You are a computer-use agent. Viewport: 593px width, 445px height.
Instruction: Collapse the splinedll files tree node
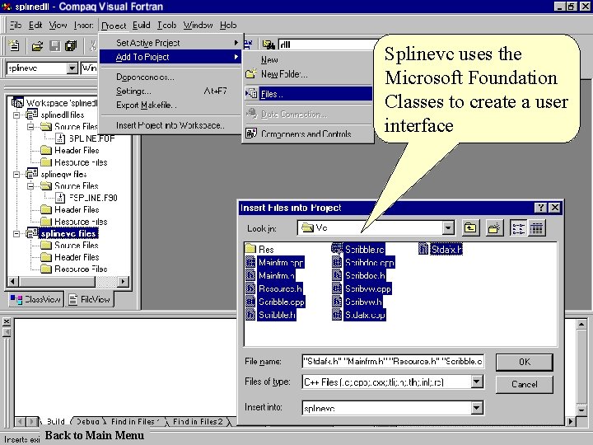pyautogui.click(x=16, y=115)
